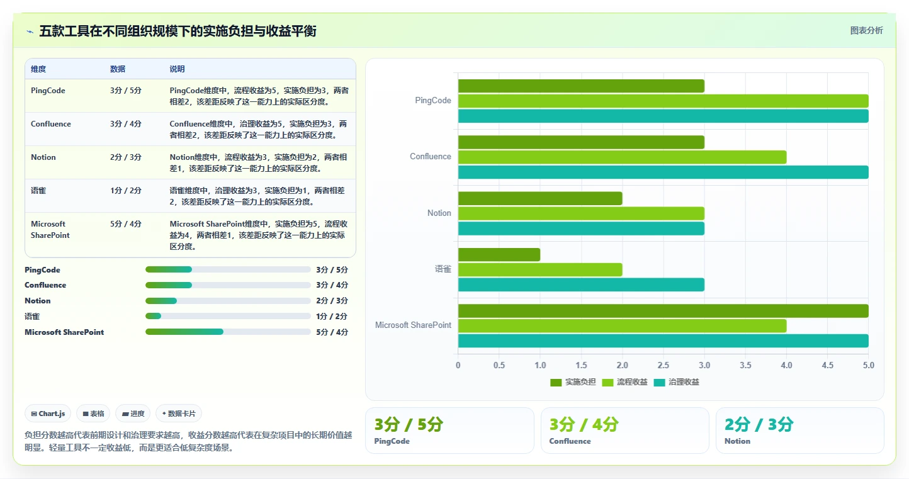Click the PingCode progress bar
This screenshot has height=479, width=909.
click(x=228, y=269)
